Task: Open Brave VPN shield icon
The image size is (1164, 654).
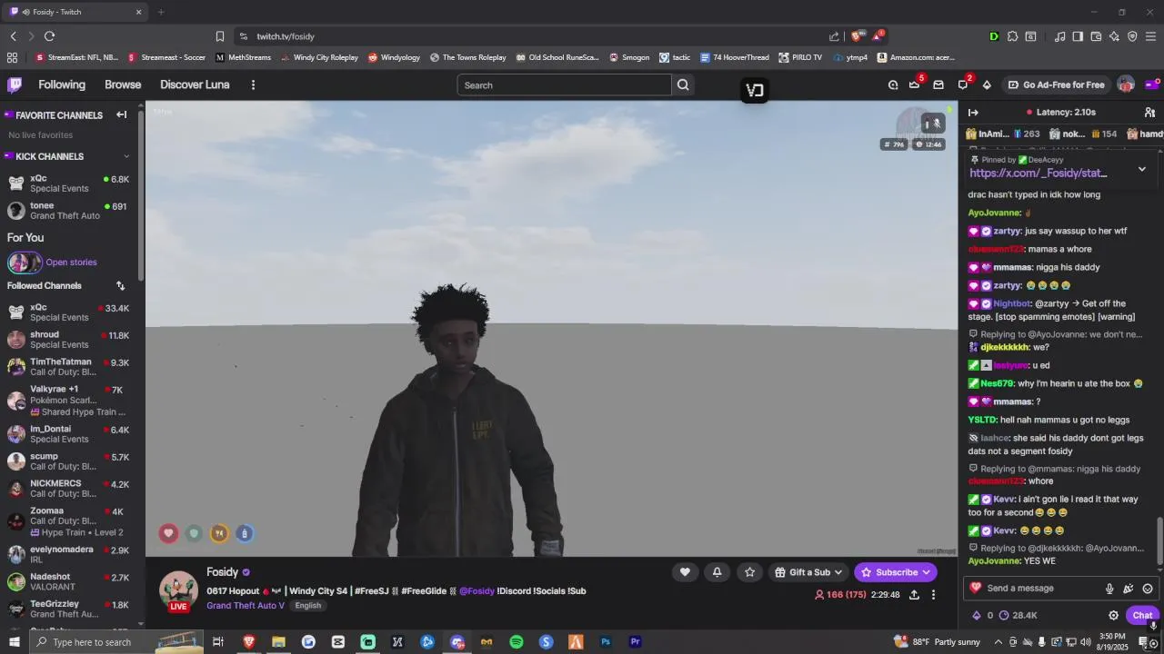Action: pos(1132,36)
